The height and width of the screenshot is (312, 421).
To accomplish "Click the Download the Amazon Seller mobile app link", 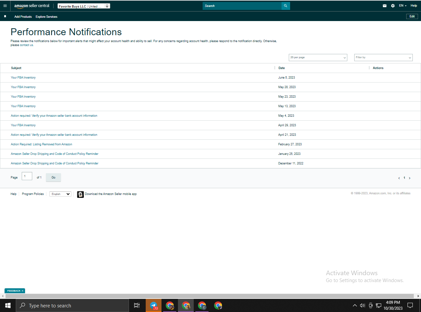I will (111, 194).
